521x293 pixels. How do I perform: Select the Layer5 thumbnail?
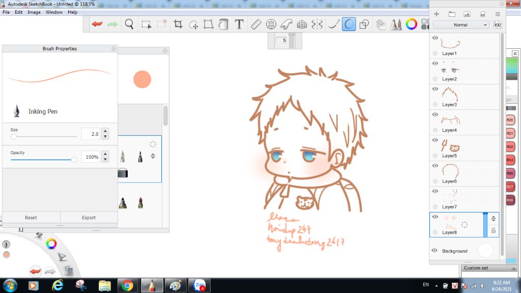point(450,145)
